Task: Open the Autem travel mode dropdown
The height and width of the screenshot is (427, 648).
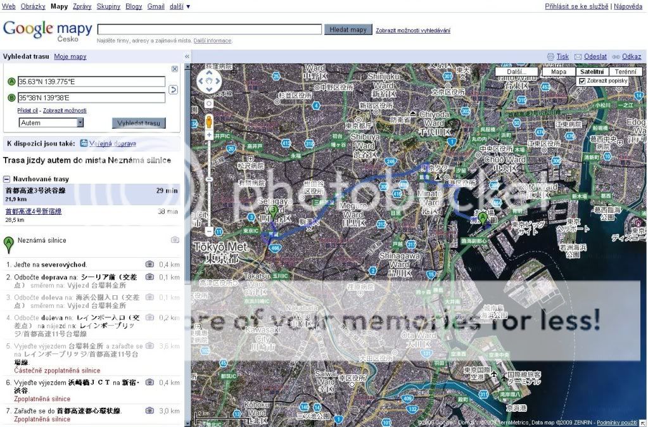Action: pyautogui.click(x=51, y=122)
